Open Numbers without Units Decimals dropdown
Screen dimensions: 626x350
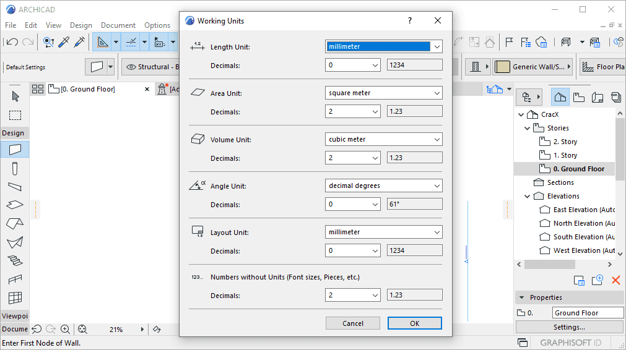(352, 295)
